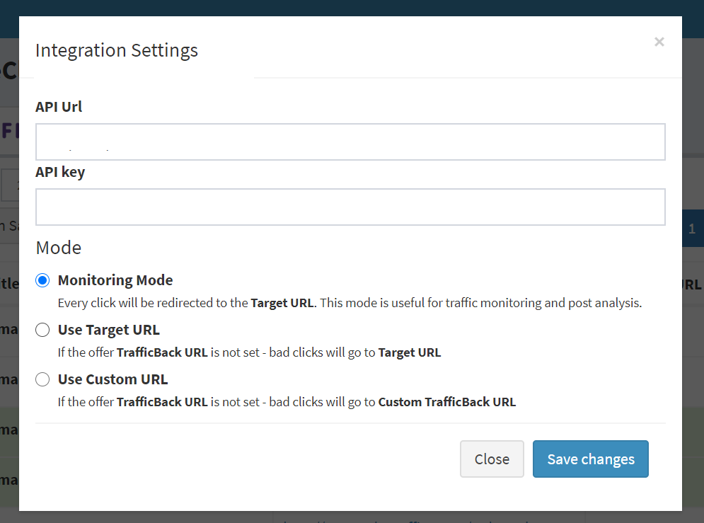Click the "Use Custom URL" label text
Screen dimensions: 704x523
[112, 379]
